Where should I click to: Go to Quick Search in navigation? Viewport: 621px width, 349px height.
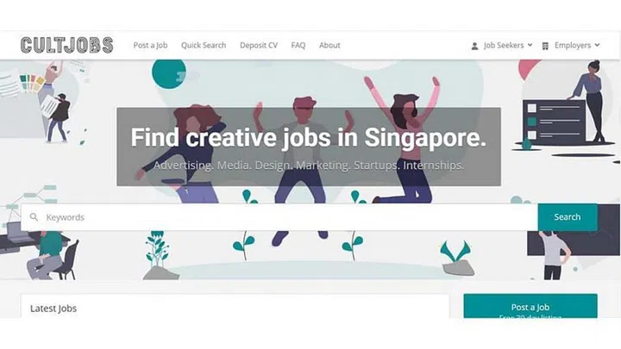(x=204, y=45)
